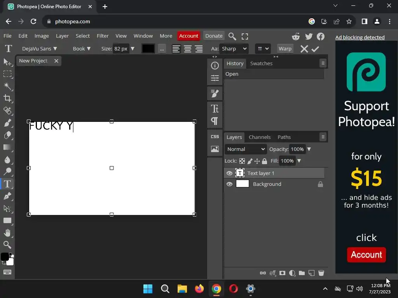
Task: Open the on-screen keyboard icon
Action: 7,272
